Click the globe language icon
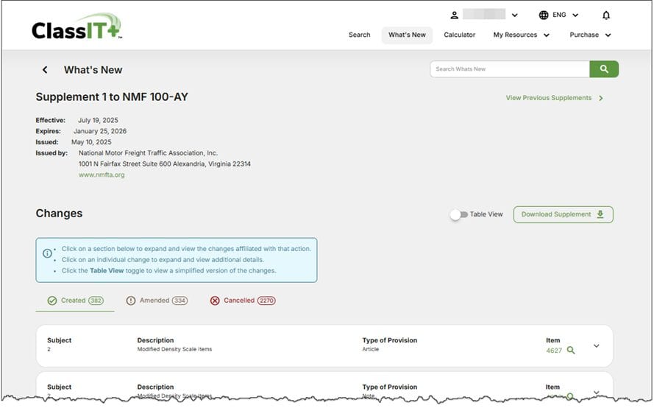654x408 pixels. pyautogui.click(x=544, y=15)
